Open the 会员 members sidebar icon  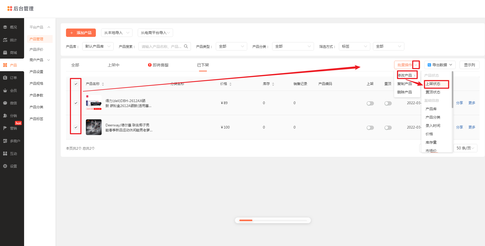click(x=5, y=91)
